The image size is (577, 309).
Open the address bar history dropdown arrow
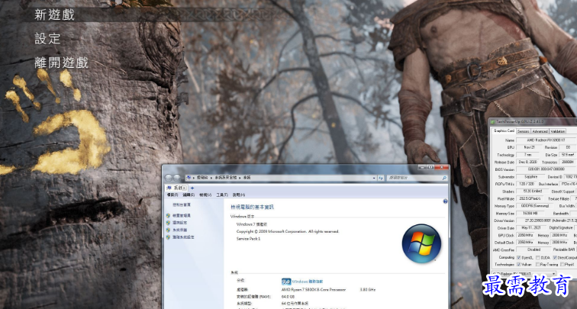[x=374, y=178]
